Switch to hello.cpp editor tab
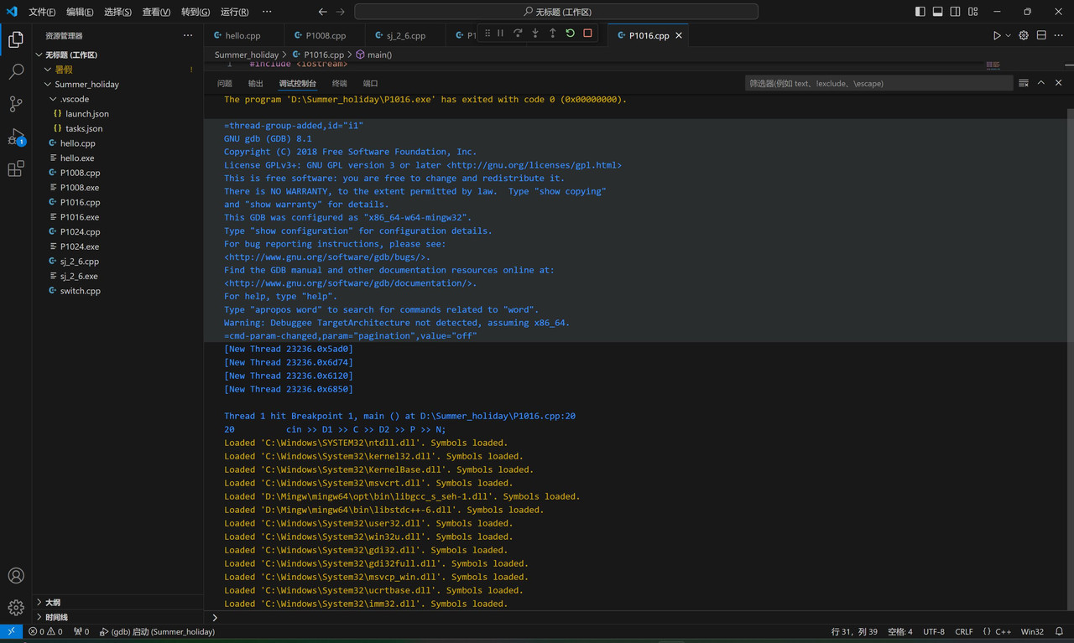This screenshot has height=643, width=1074. click(x=242, y=35)
